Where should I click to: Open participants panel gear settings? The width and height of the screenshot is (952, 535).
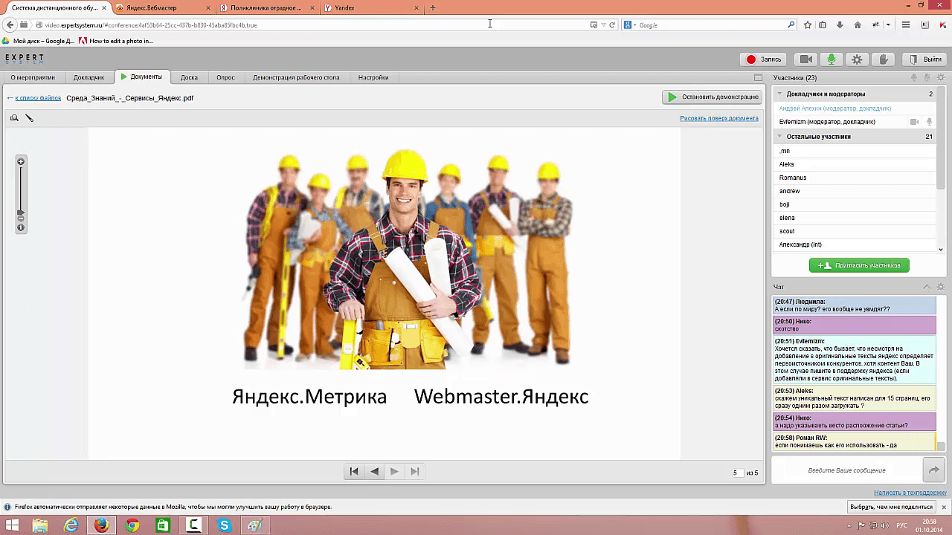[941, 77]
